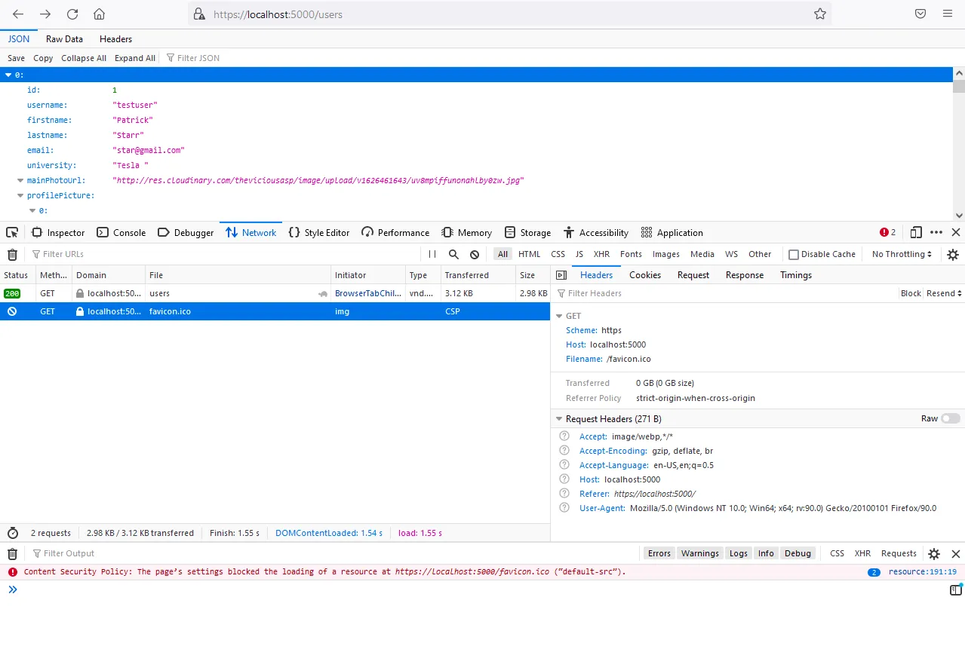Click help icon beside Accept-Encoding header
Screen dimensions: 965x646
point(564,451)
